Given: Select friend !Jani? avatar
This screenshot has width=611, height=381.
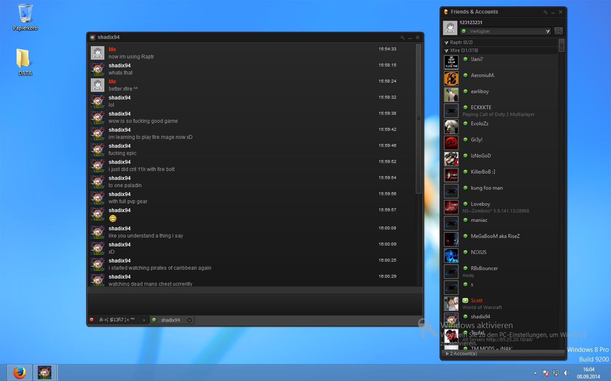Looking at the screenshot, I should 451,62.
